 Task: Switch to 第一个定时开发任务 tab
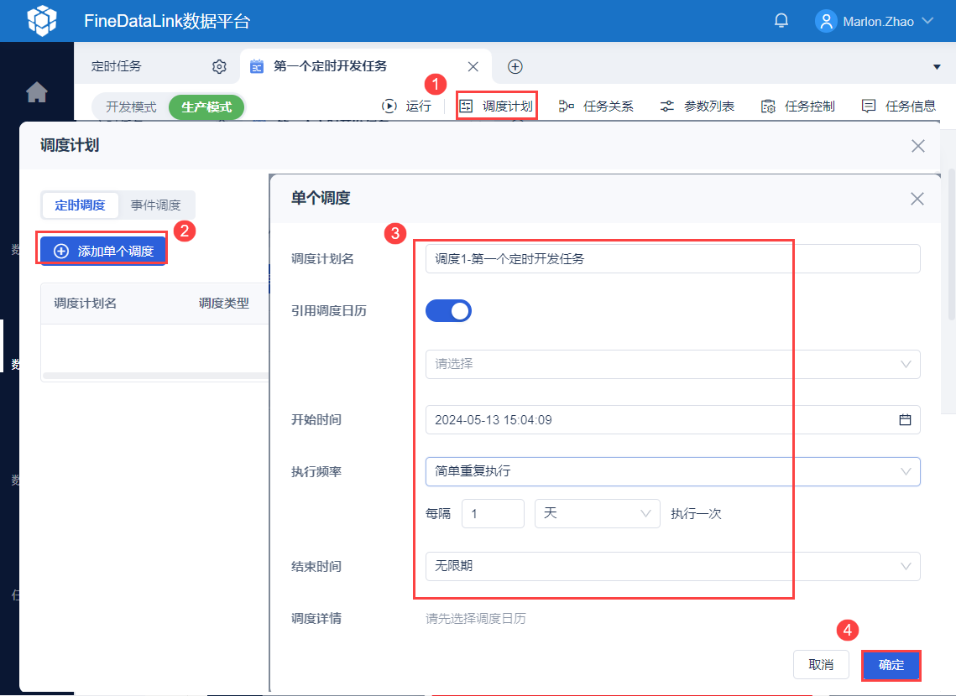coord(330,65)
